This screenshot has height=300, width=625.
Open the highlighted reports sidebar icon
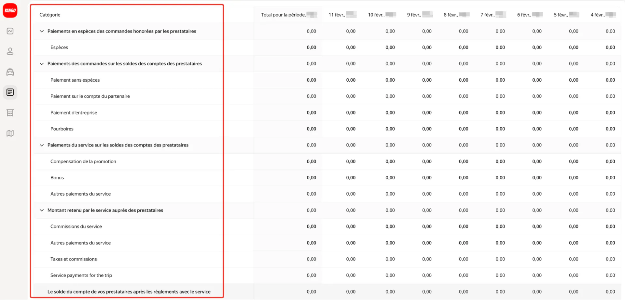[10, 92]
